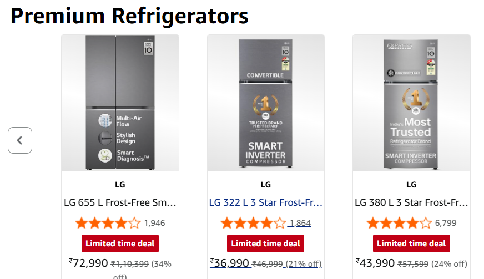Click the star rating for the LG 322 L
Image resolution: width=484 pixels, height=279 pixels.
[x=253, y=224]
